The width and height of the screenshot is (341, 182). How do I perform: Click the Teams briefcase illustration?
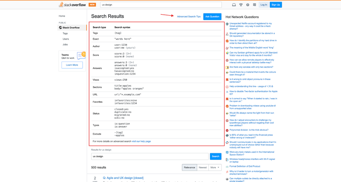click(x=81, y=55)
